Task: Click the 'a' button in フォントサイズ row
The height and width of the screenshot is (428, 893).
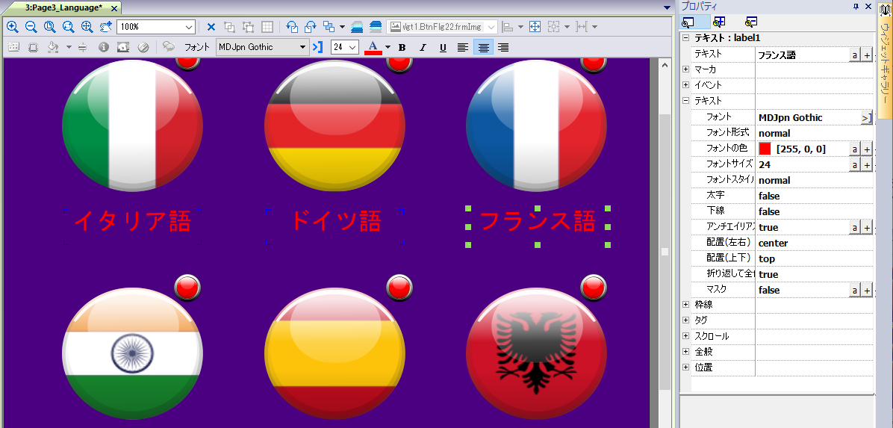Action: coord(854,165)
